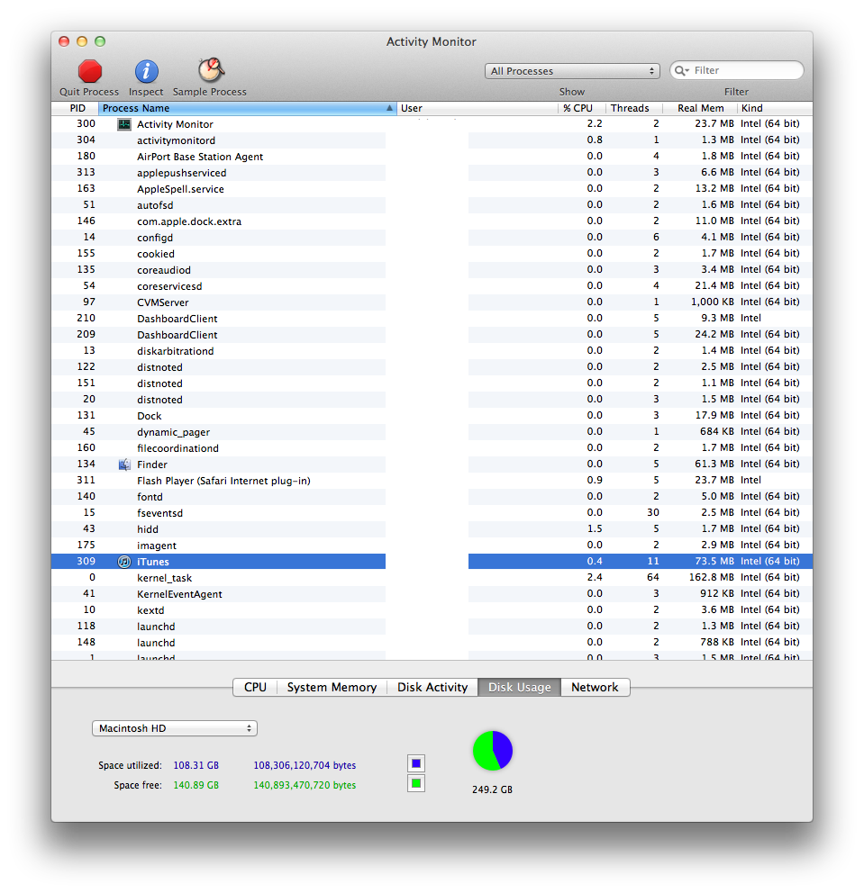864x893 pixels.
Task: Sort by Threads column header
Action: tap(633, 108)
